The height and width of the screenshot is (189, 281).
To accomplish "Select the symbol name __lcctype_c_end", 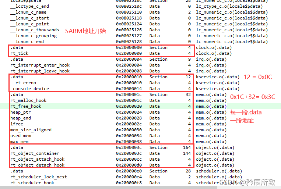I will [29, 7].
